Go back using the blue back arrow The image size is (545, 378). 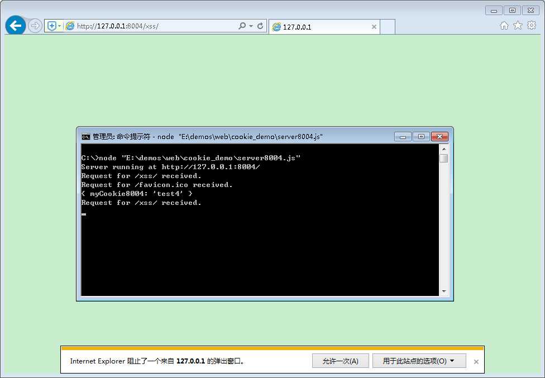[x=15, y=25]
